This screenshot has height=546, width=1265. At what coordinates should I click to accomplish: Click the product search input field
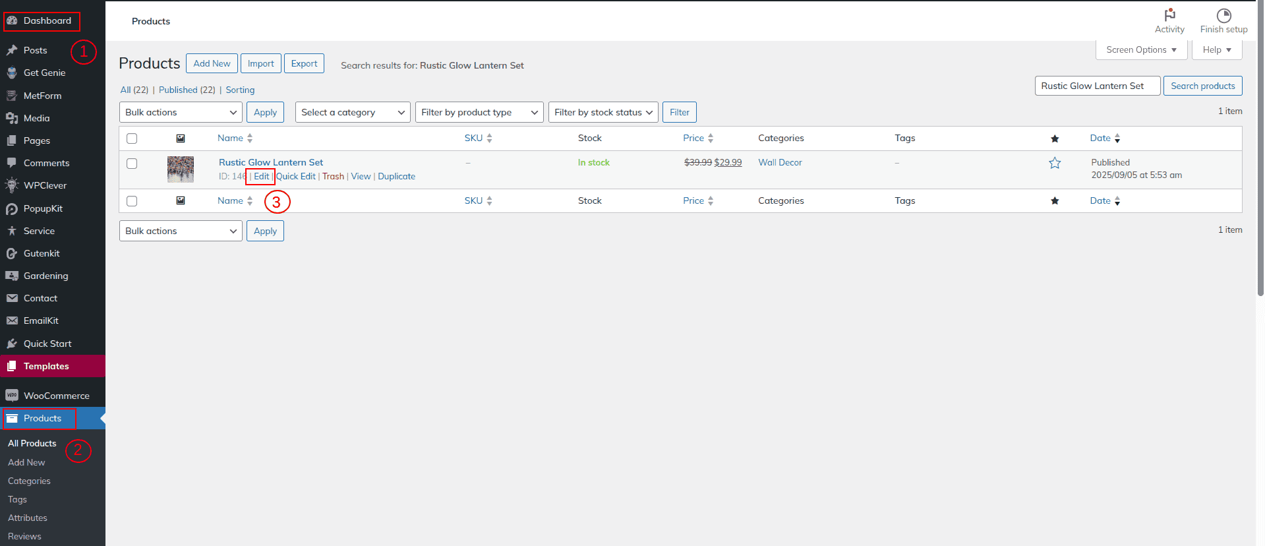click(x=1098, y=86)
